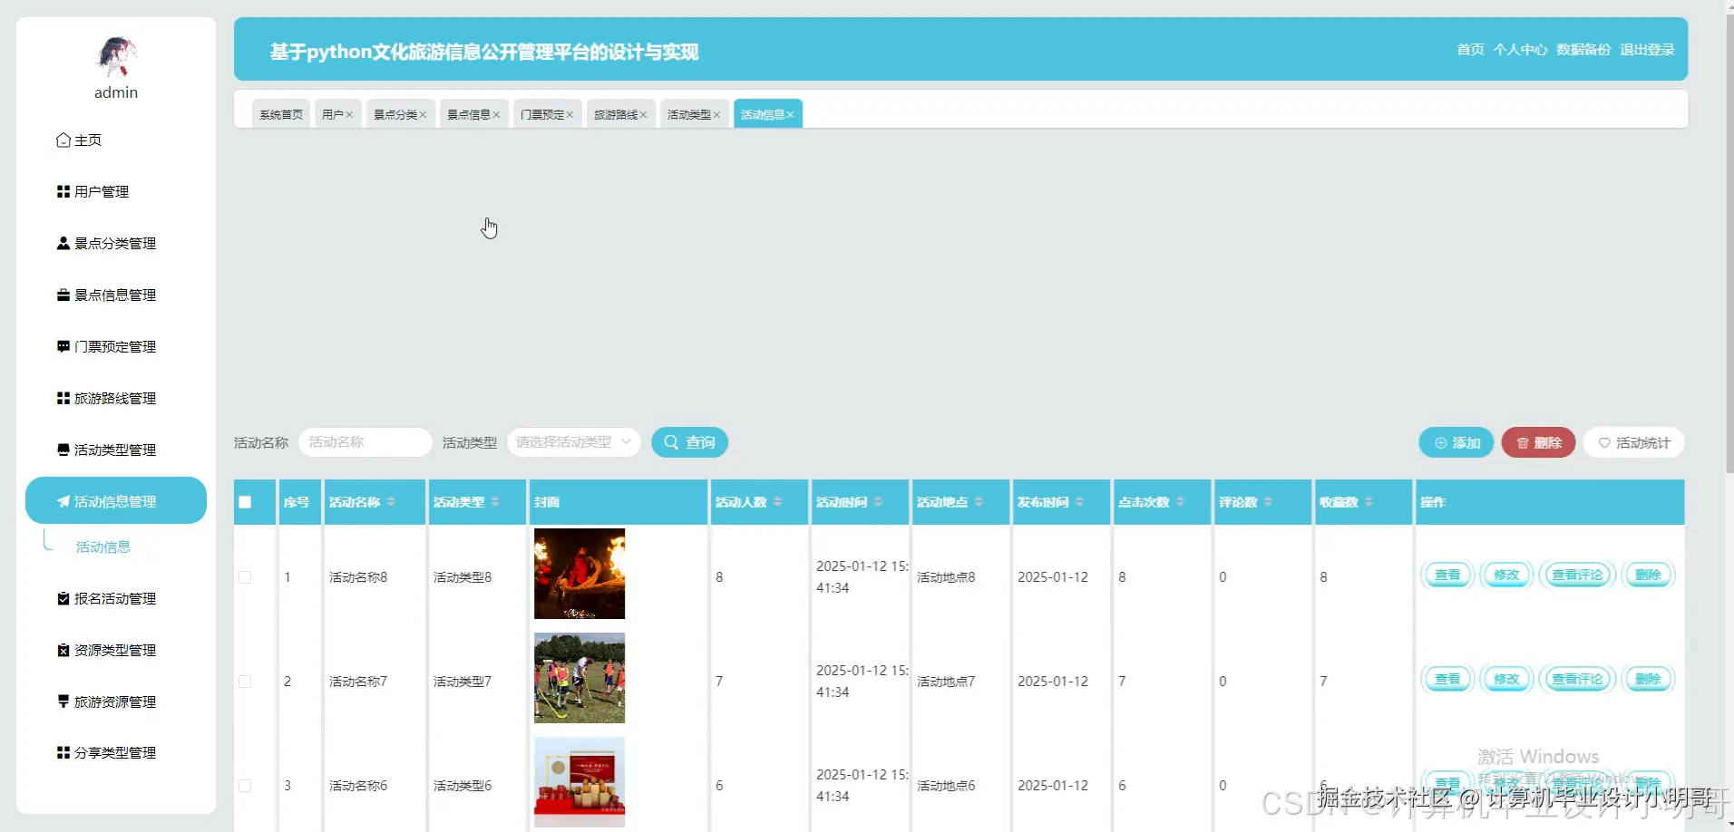
Task: Click the person icon beside 景点分类管理
Action: pyautogui.click(x=63, y=244)
